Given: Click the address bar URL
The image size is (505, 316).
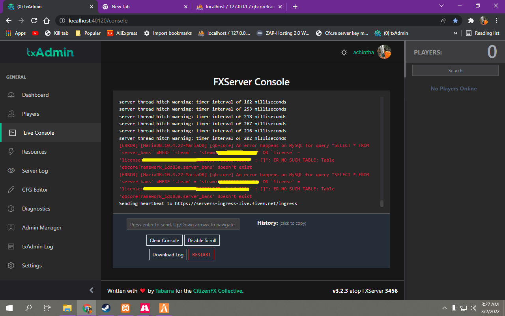Looking at the screenshot, I should 98,21.
